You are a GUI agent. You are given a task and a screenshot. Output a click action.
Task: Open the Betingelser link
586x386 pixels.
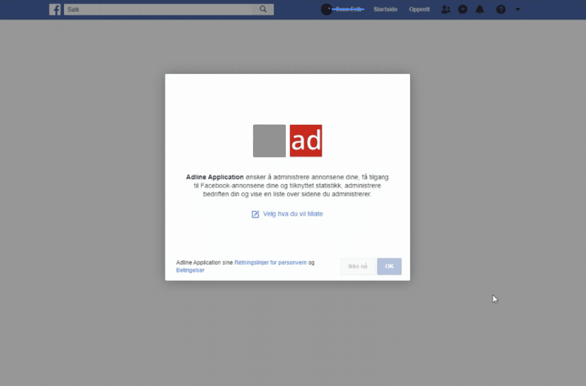pos(190,270)
